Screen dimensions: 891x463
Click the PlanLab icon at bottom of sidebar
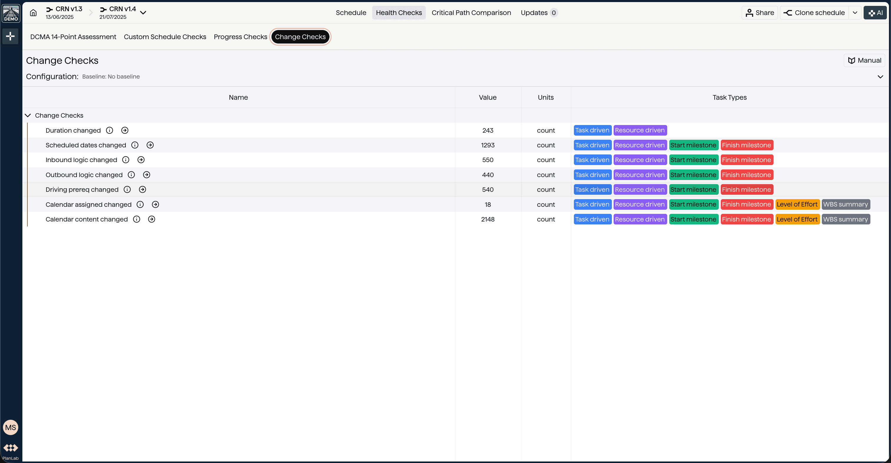10,448
